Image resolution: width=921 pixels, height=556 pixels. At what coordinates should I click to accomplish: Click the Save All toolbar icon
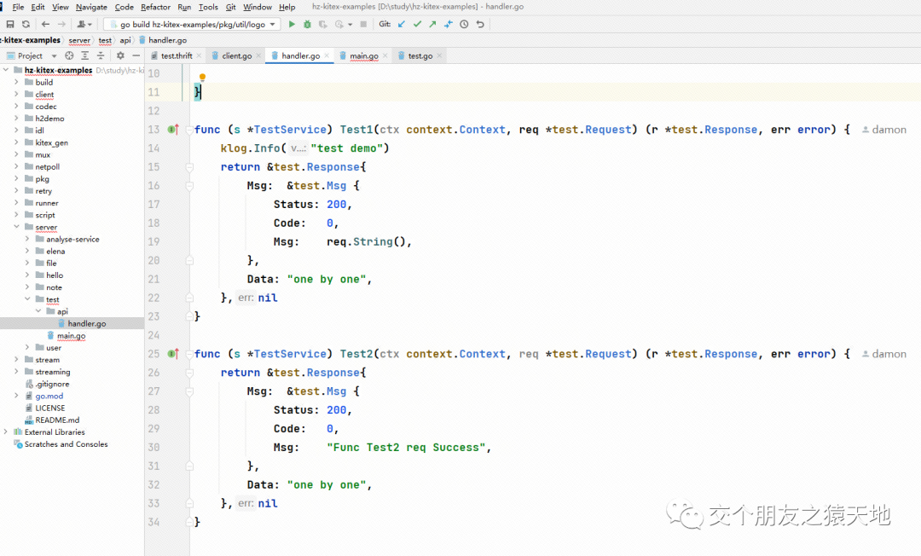point(10,24)
